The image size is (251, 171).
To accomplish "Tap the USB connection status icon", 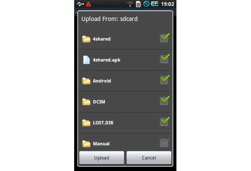I will tap(80, 4).
